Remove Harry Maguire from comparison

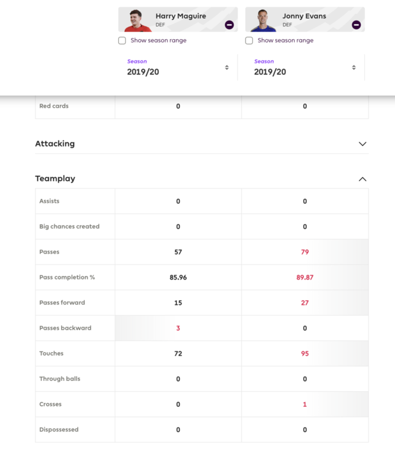(x=229, y=25)
